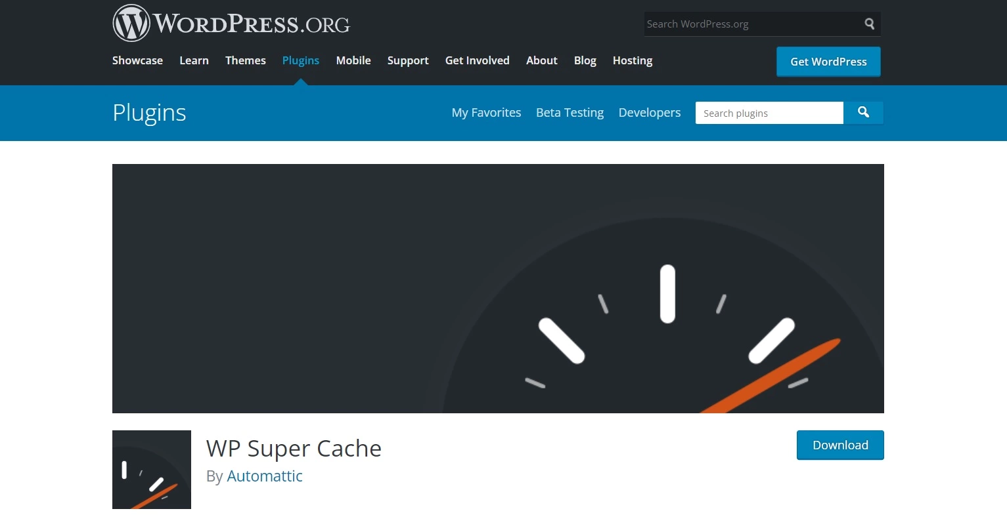Open the Support section
Image resolution: width=1007 pixels, height=532 pixels.
coord(408,60)
